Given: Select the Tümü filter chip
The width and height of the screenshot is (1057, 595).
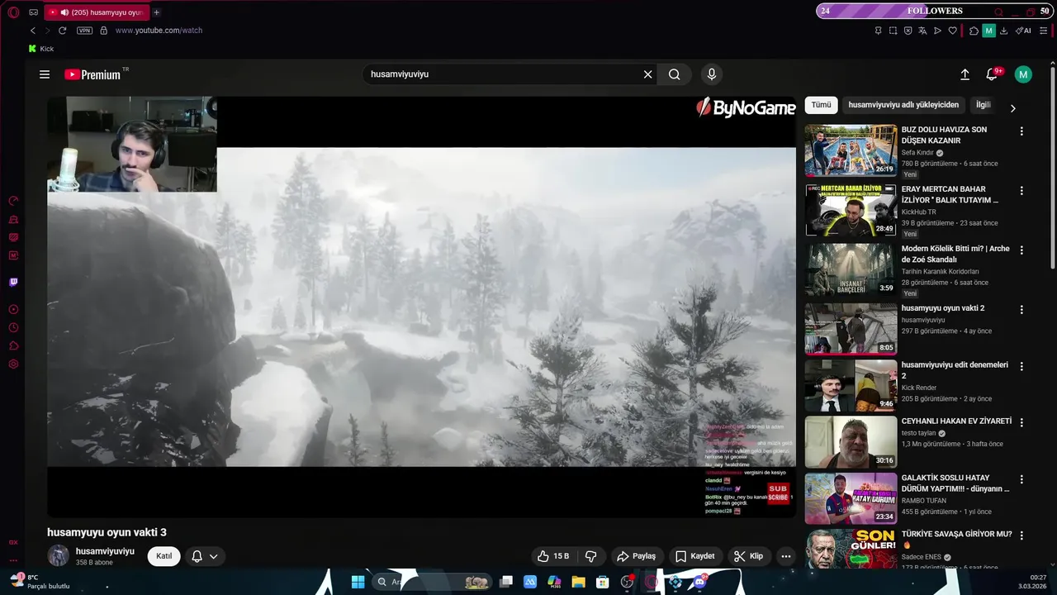Looking at the screenshot, I should [821, 105].
